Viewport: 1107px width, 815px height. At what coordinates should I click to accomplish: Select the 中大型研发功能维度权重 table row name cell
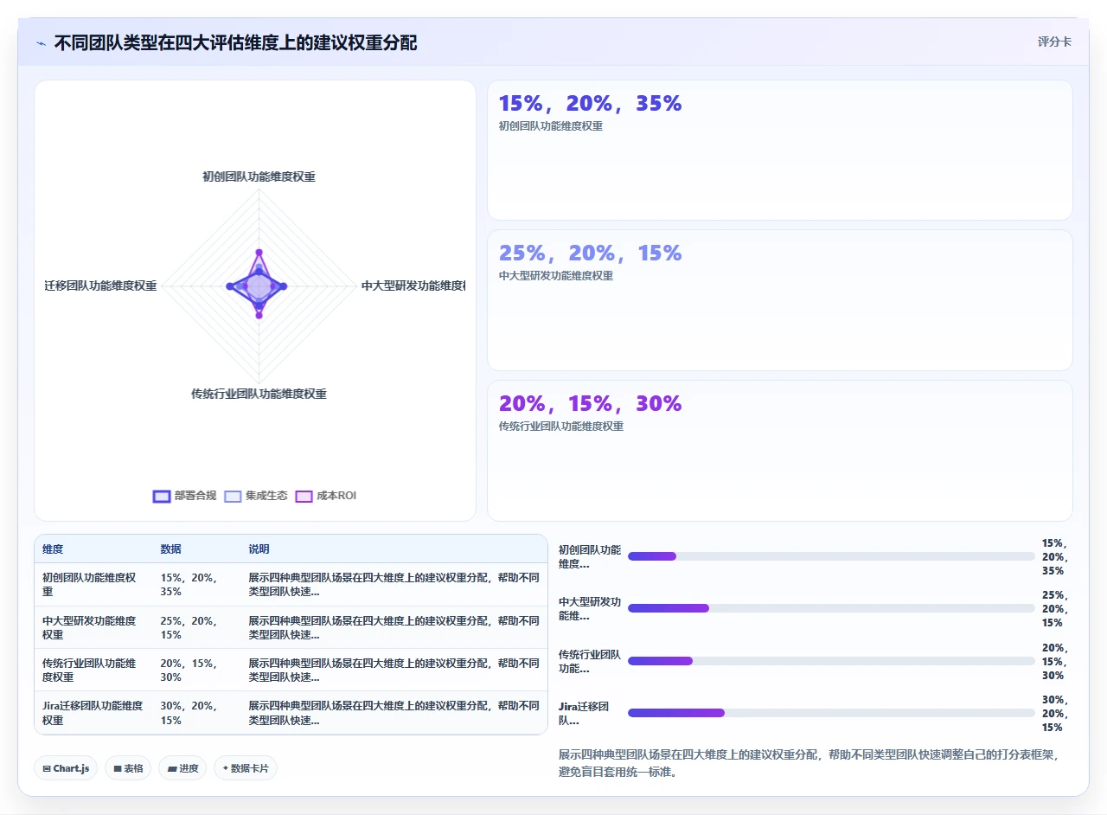point(93,627)
